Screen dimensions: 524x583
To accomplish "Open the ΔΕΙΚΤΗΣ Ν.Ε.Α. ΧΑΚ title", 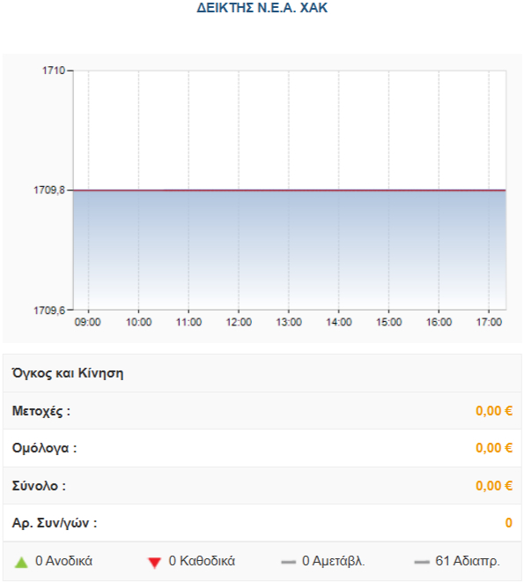I will pos(262,8).
